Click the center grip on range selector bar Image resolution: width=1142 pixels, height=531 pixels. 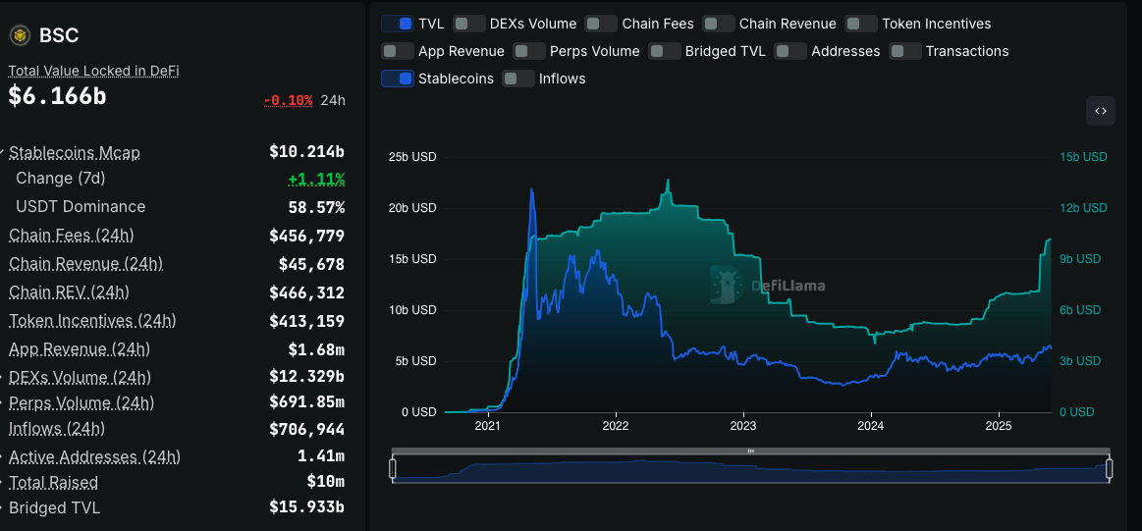click(x=750, y=451)
